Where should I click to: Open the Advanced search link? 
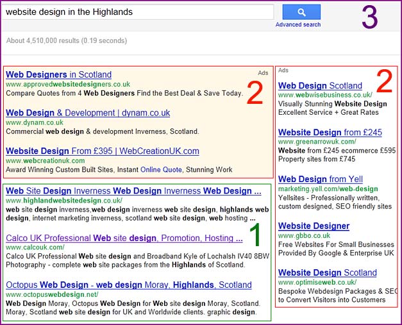click(x=298, y=24)
